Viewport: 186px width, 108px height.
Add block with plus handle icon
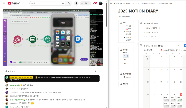point(135,44)
